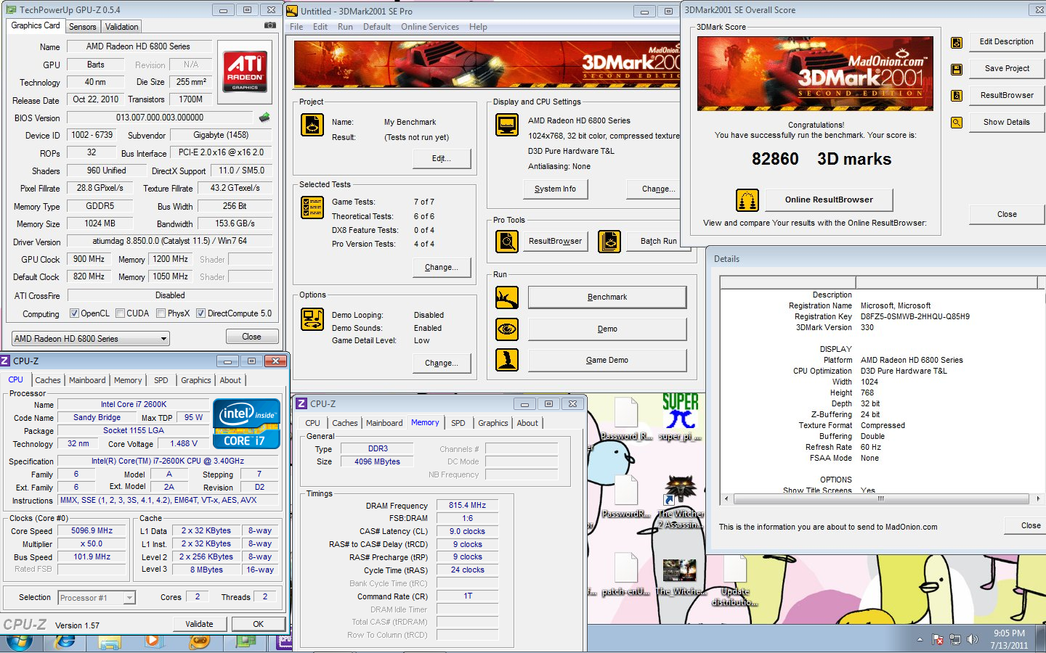The width and height of the screenshot is (1046, 653).
Task: Click the Display and CPU Settings icon
Action: pyautogui.click(x=507, y=124)
